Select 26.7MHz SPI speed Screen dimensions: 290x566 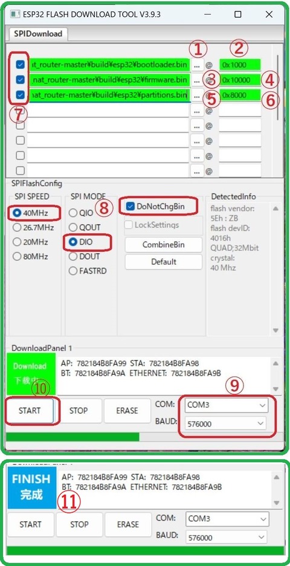click(33, 227)
